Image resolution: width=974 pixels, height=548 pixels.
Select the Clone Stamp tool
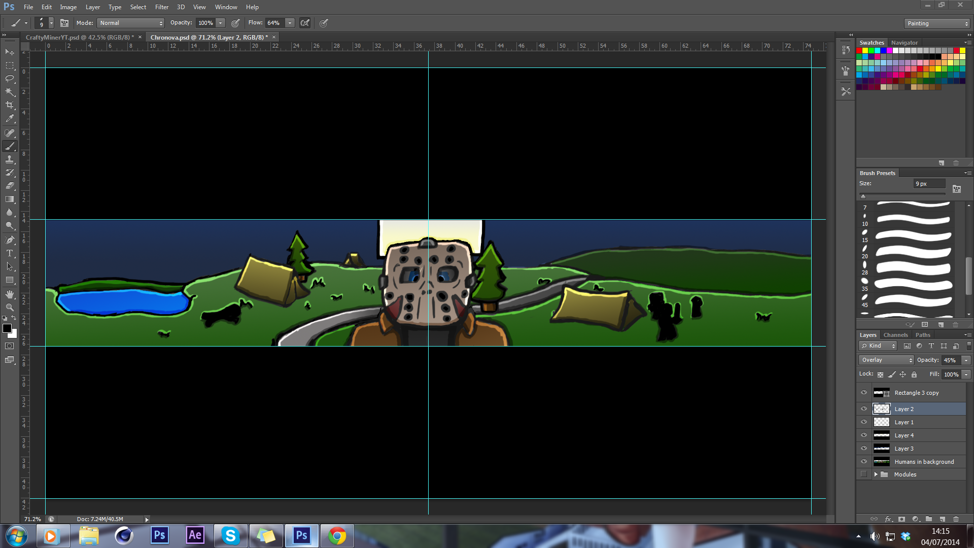click(10, 159)
